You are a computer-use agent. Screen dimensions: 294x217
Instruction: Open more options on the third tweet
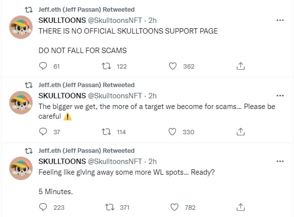point(280,162)
